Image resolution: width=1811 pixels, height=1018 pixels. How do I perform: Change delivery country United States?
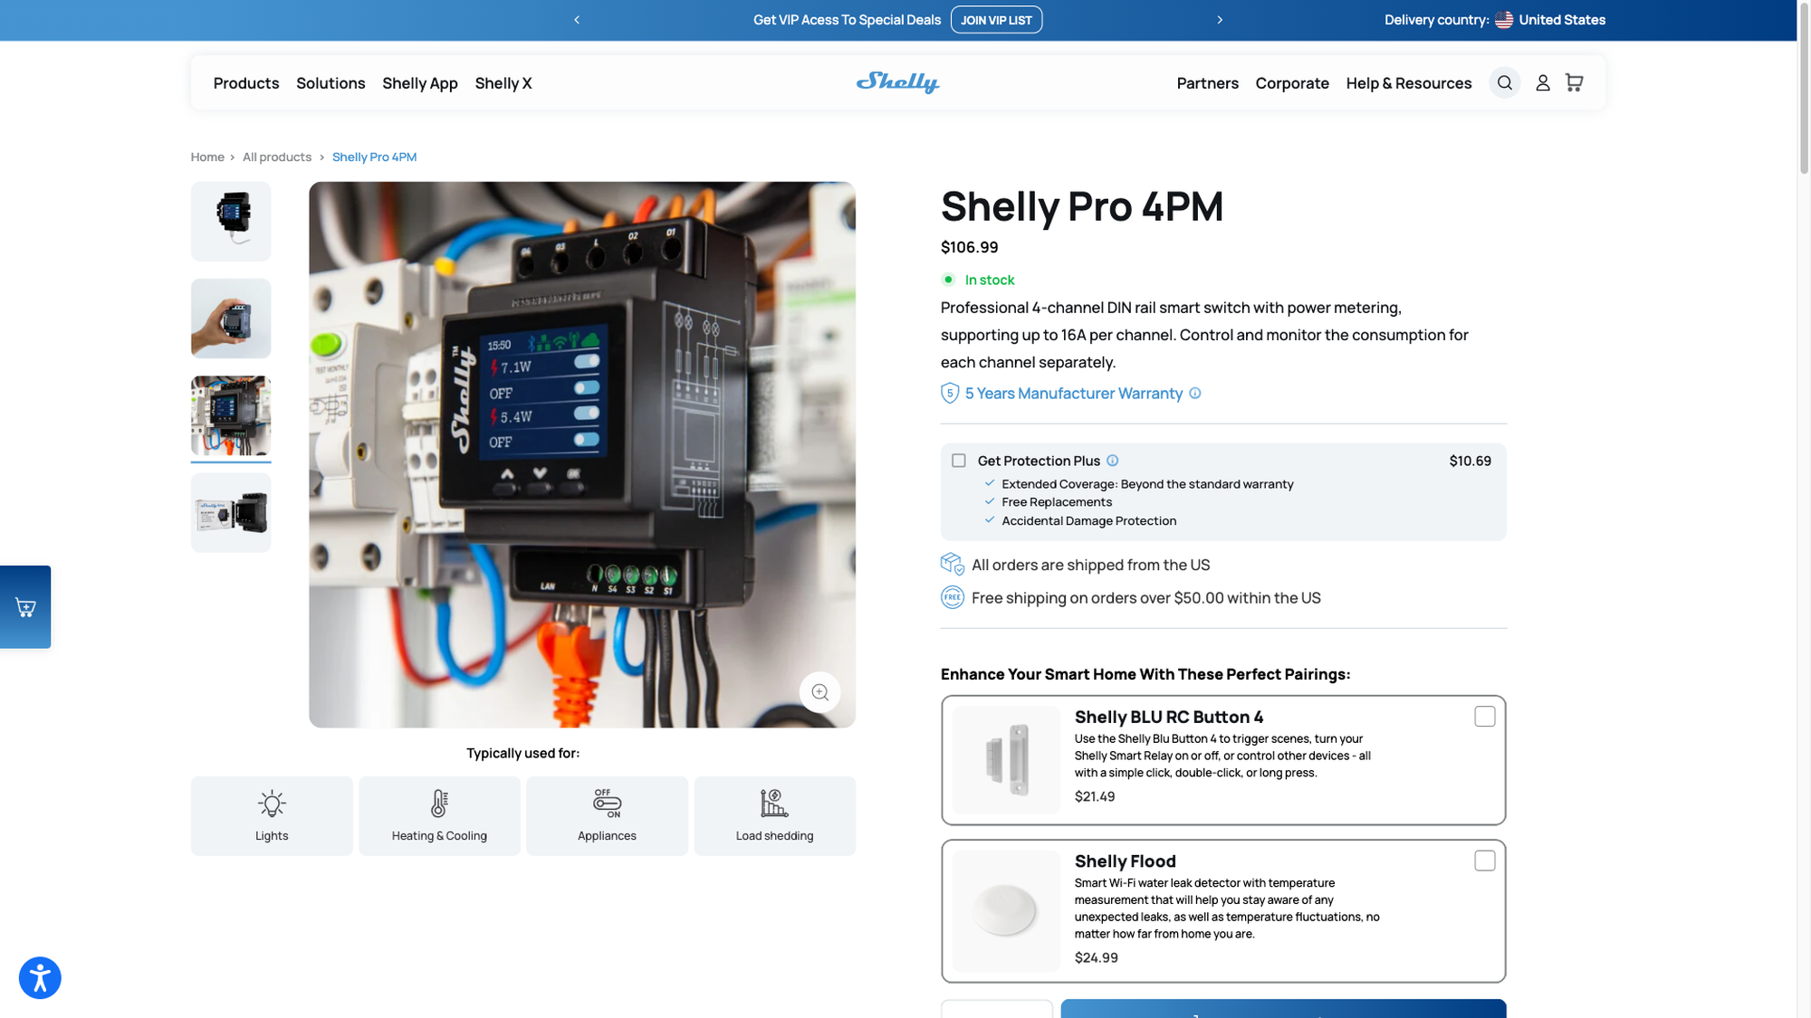[x=1561, y=20]
